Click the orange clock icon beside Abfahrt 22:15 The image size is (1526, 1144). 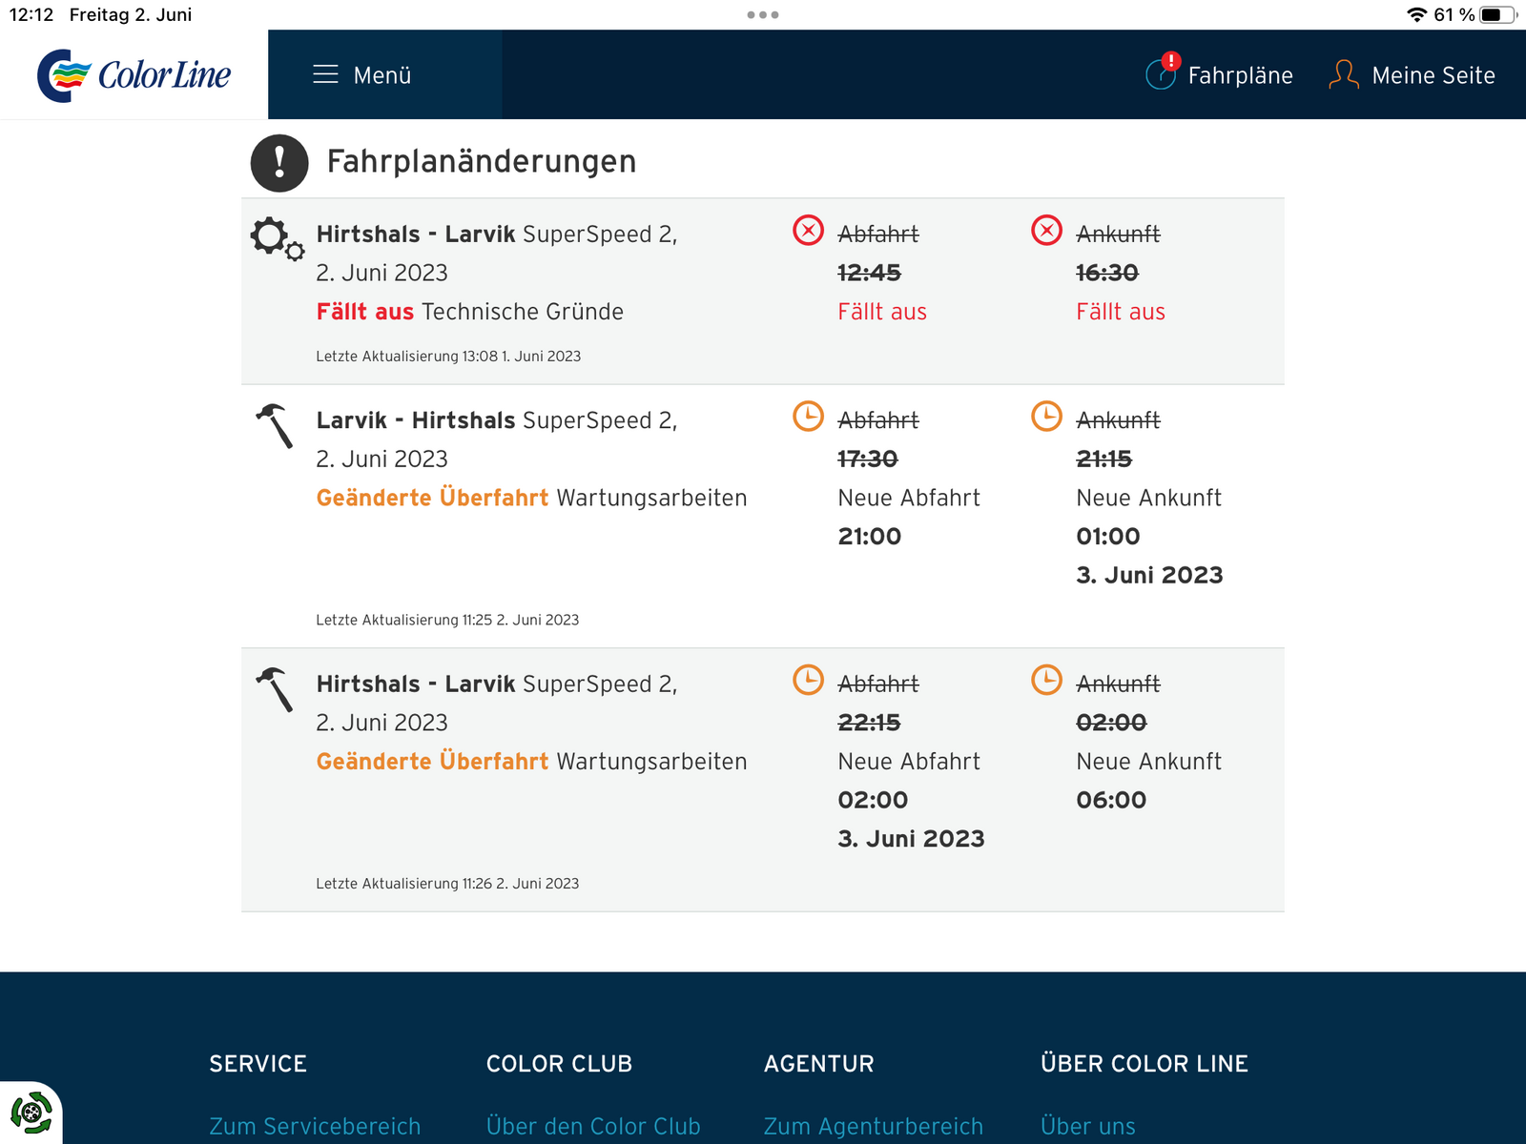tap(808, 680)
